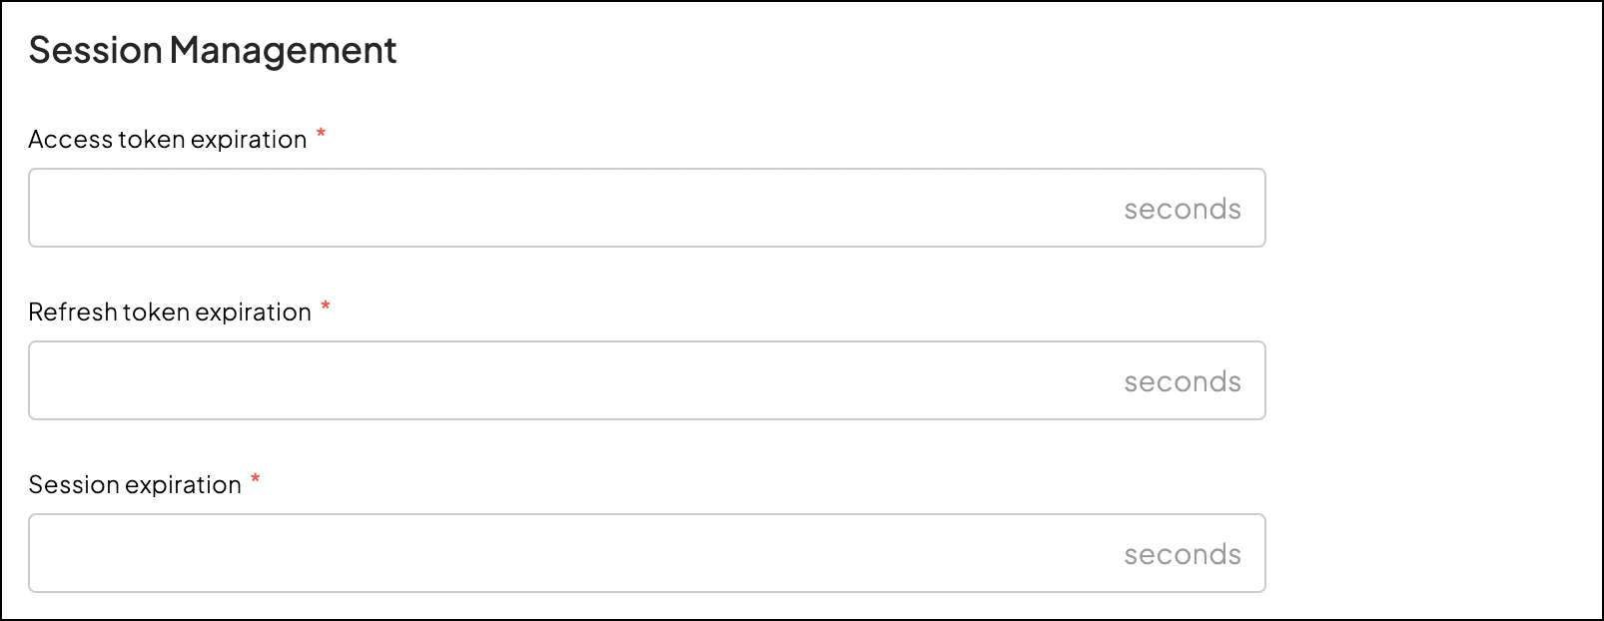Click the word Management in the heading
The height and width of the screenshot is (621, 1604).
pyautogui.click(x=283, y=50)
